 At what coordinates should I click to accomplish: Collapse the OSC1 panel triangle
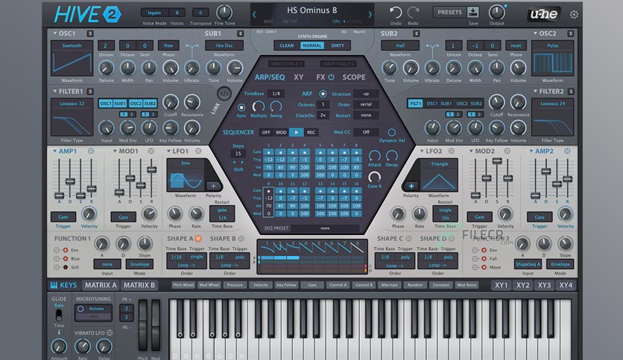[54, 33]
